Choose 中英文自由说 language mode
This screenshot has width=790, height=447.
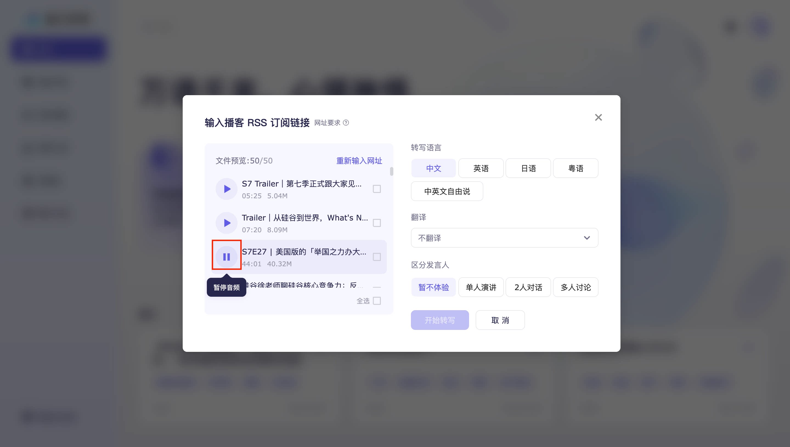click(447, 191)
